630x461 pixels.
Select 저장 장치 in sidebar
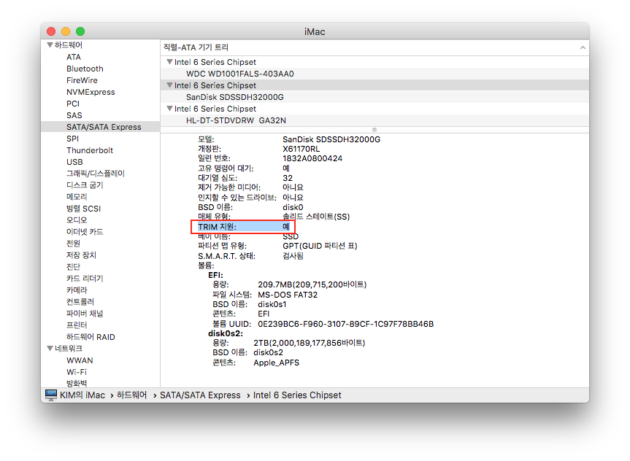point(81,255)
